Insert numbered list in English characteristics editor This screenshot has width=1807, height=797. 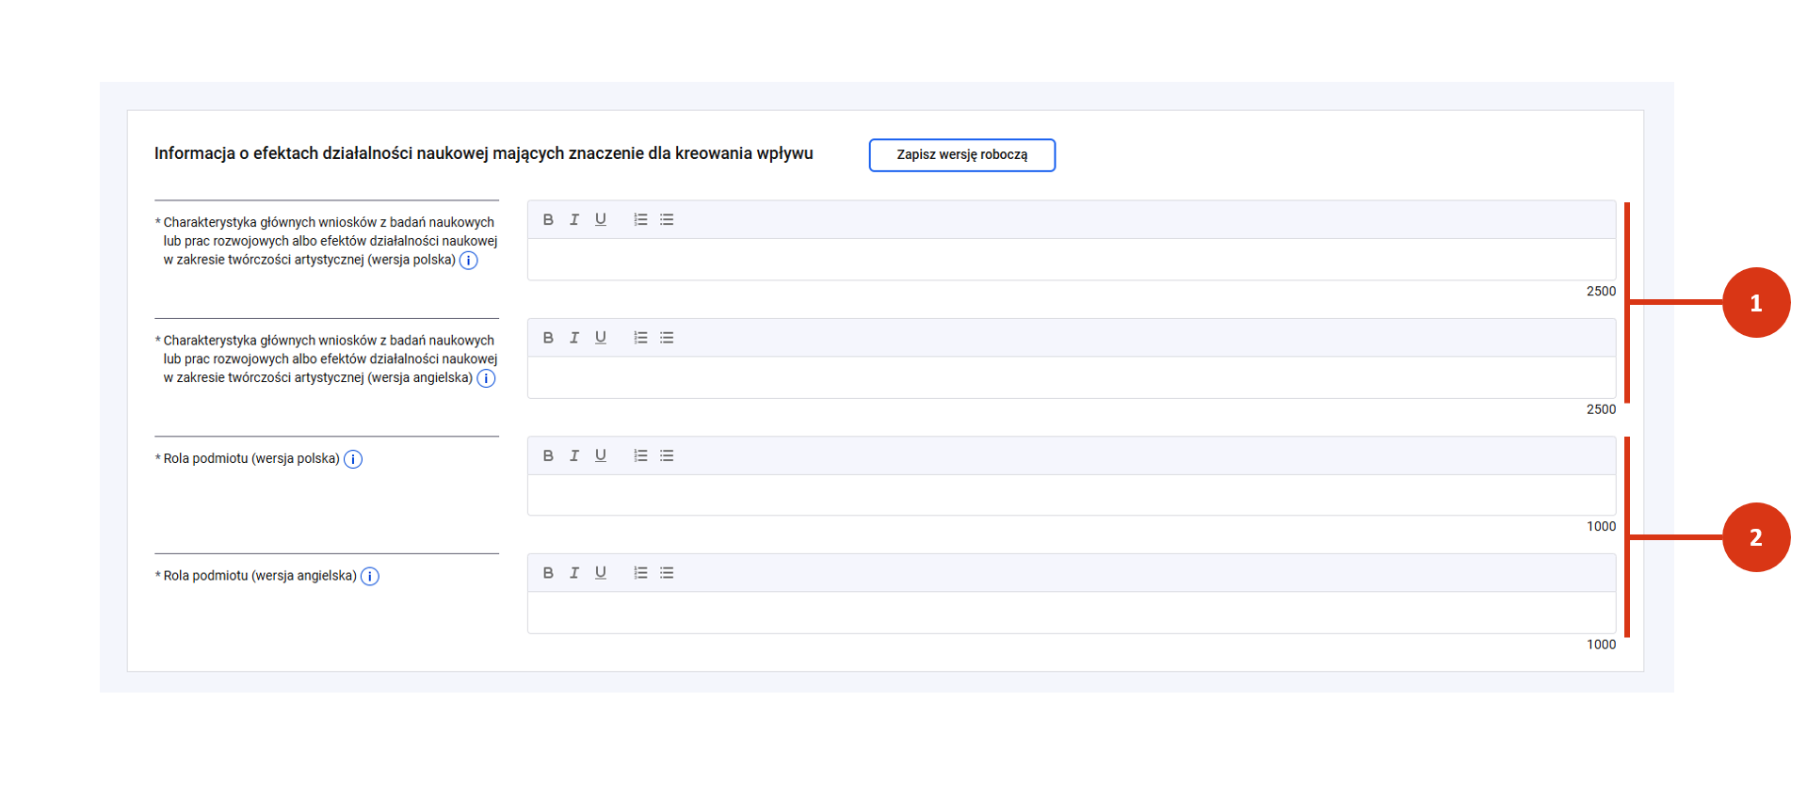640,338
